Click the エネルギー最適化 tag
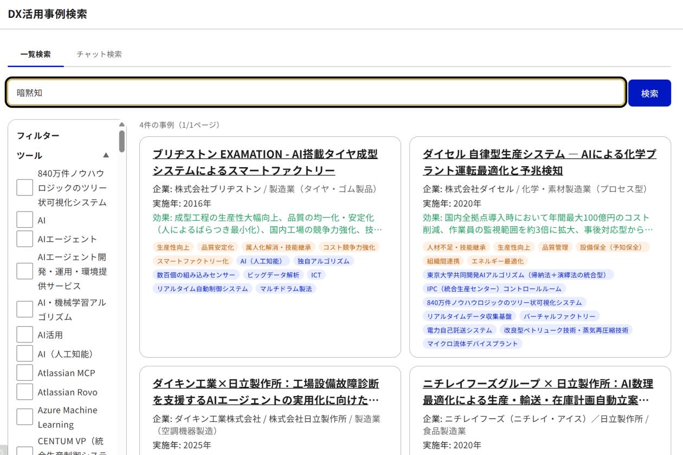Screen dimensions: 683x455 [498, 261]
